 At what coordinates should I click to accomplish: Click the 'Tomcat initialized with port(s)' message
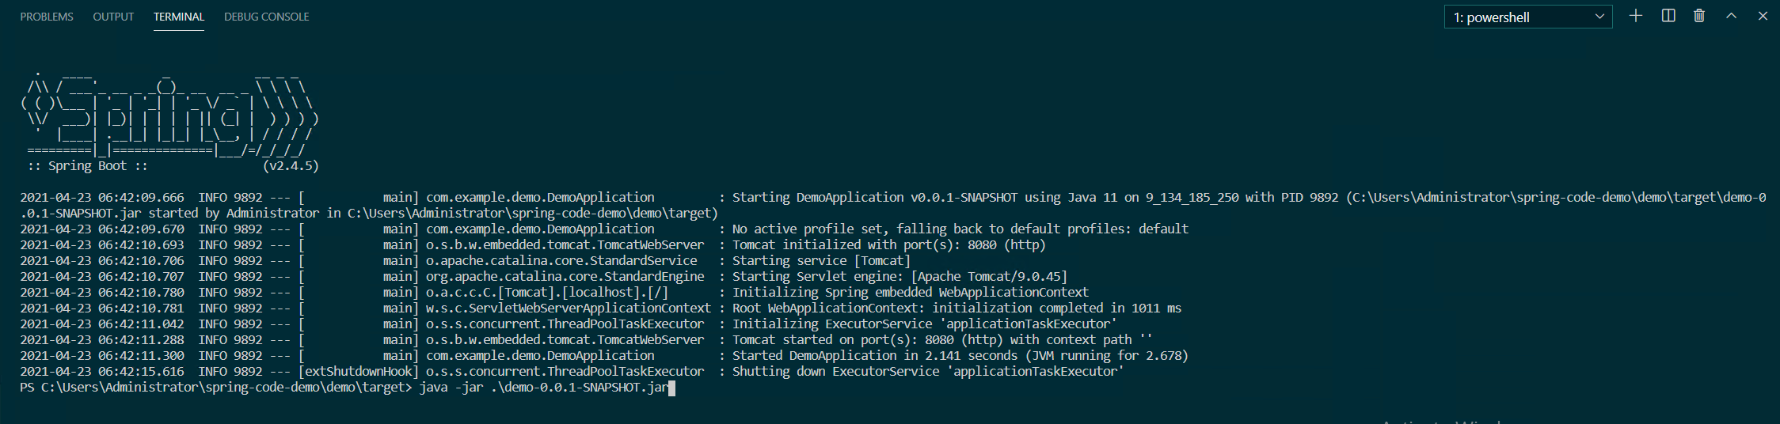tap(888, 245)
